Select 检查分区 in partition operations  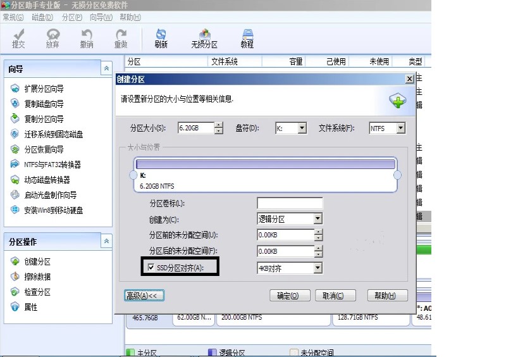[31, 292]
